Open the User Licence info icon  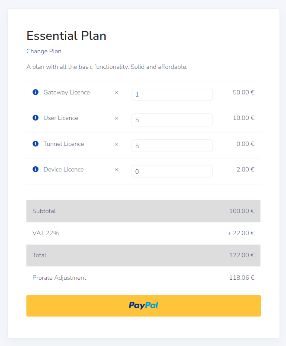coord(35,118)
